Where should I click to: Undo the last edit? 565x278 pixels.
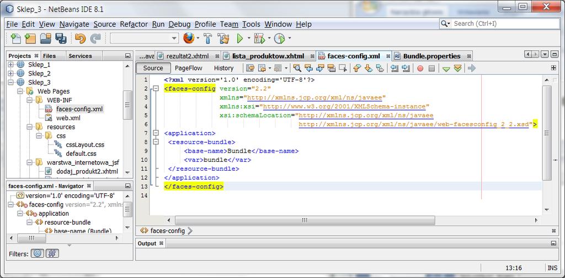(x=81, y=38)
